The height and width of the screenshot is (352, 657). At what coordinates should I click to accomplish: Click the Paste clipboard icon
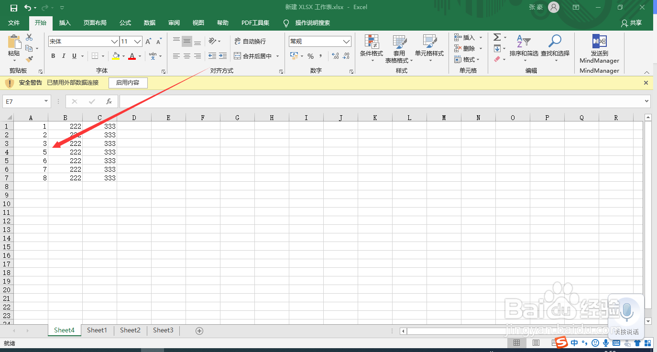click(x=14, y=42)
